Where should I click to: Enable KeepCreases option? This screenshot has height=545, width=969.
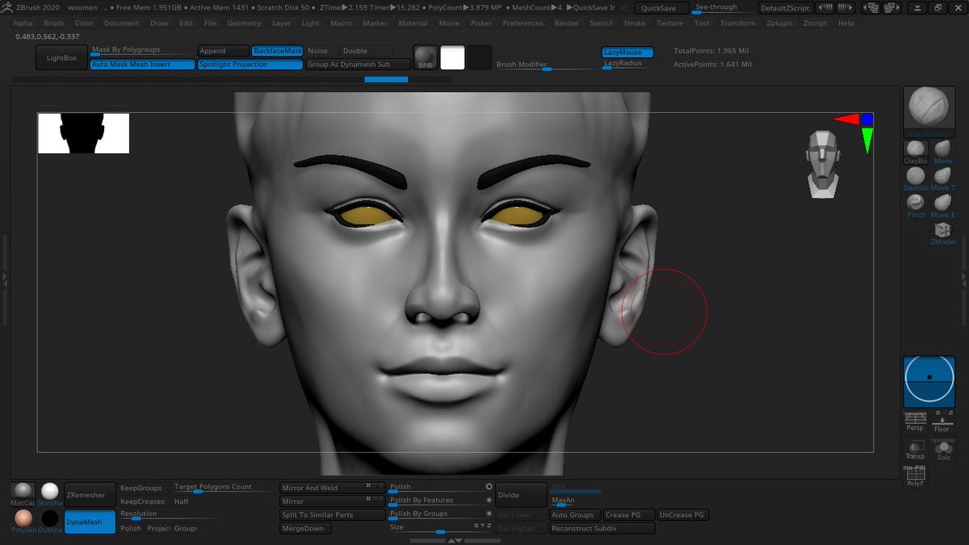click(x=142, y=501)
